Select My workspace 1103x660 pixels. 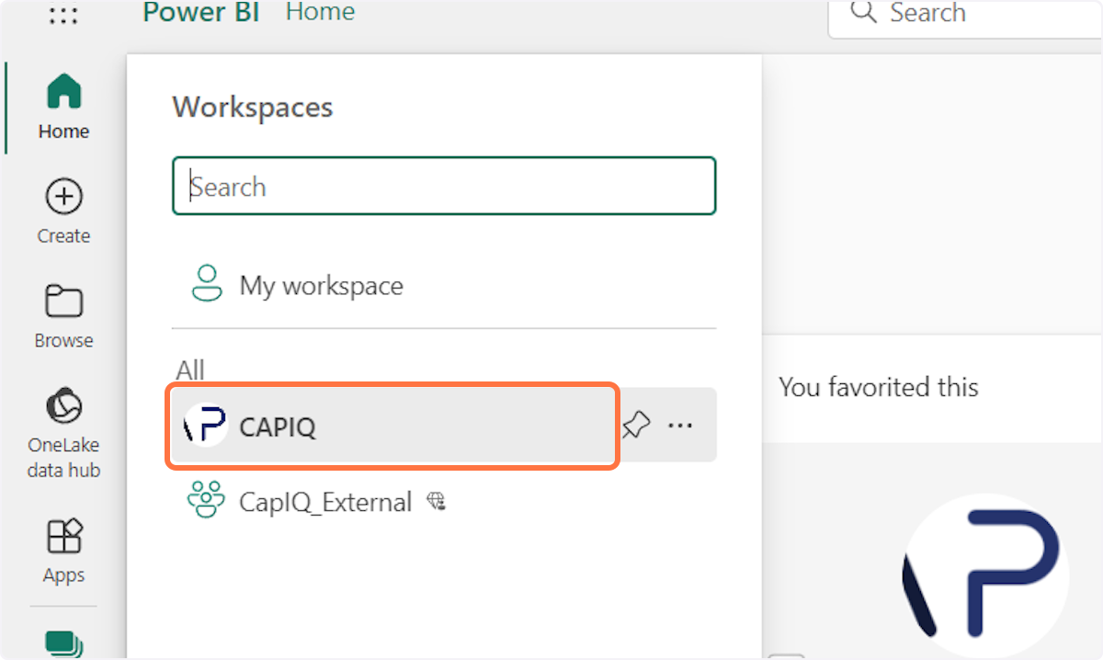[444, 285]
